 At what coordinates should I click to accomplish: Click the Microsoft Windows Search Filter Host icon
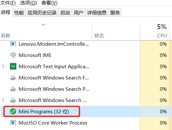point(13,78)
